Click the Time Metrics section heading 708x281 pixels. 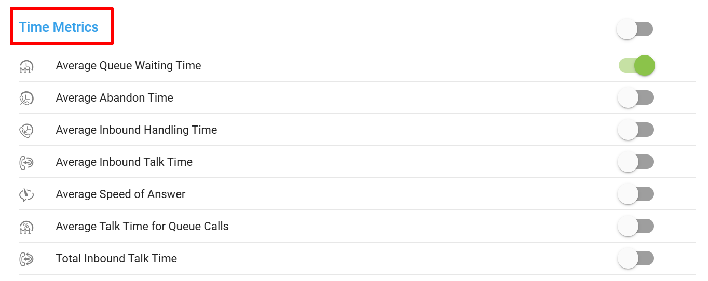pos(59,27)
